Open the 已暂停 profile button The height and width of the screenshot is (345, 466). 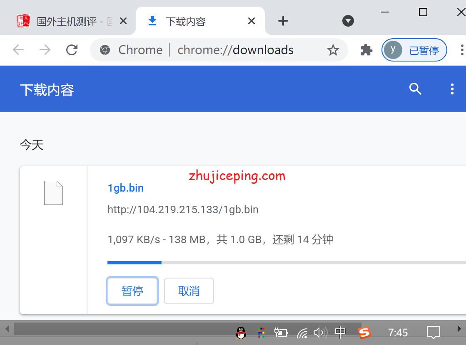pos(414,50)
